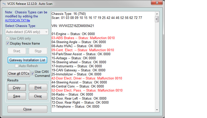Click the scrollbar down arrow
The image size is (207, 118).
point(157,110)
